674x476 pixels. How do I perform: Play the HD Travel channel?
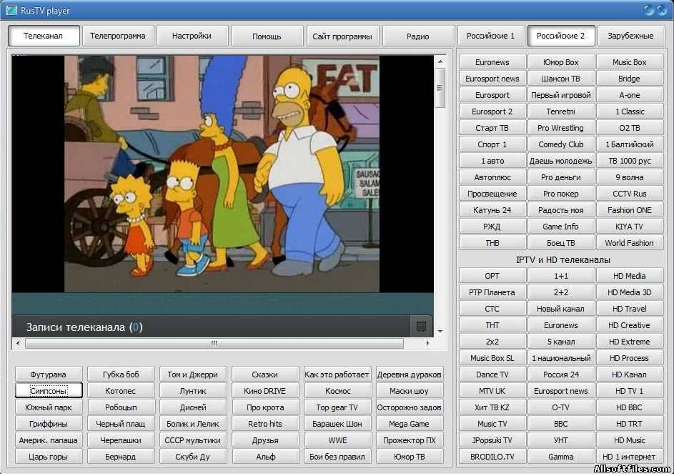click(x=629, y=308)
